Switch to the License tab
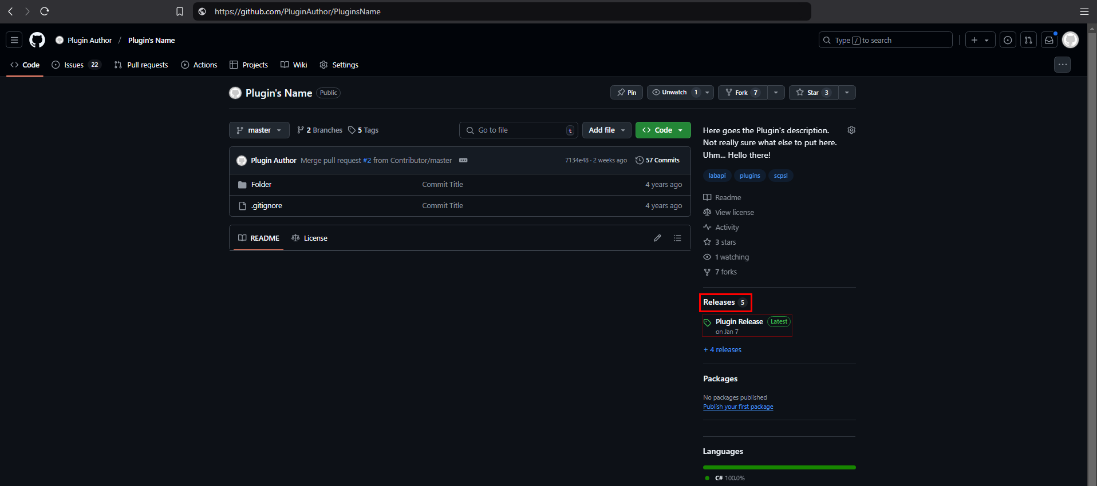1097x486 pixels. tap(310, 238)
